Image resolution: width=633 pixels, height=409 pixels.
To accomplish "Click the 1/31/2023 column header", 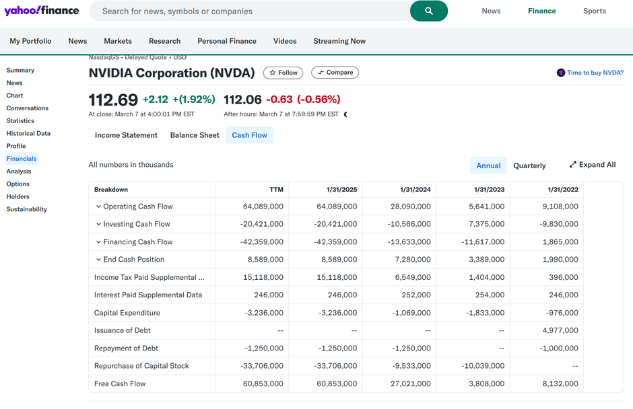I will pyautogui.click(x=490, y=190).
